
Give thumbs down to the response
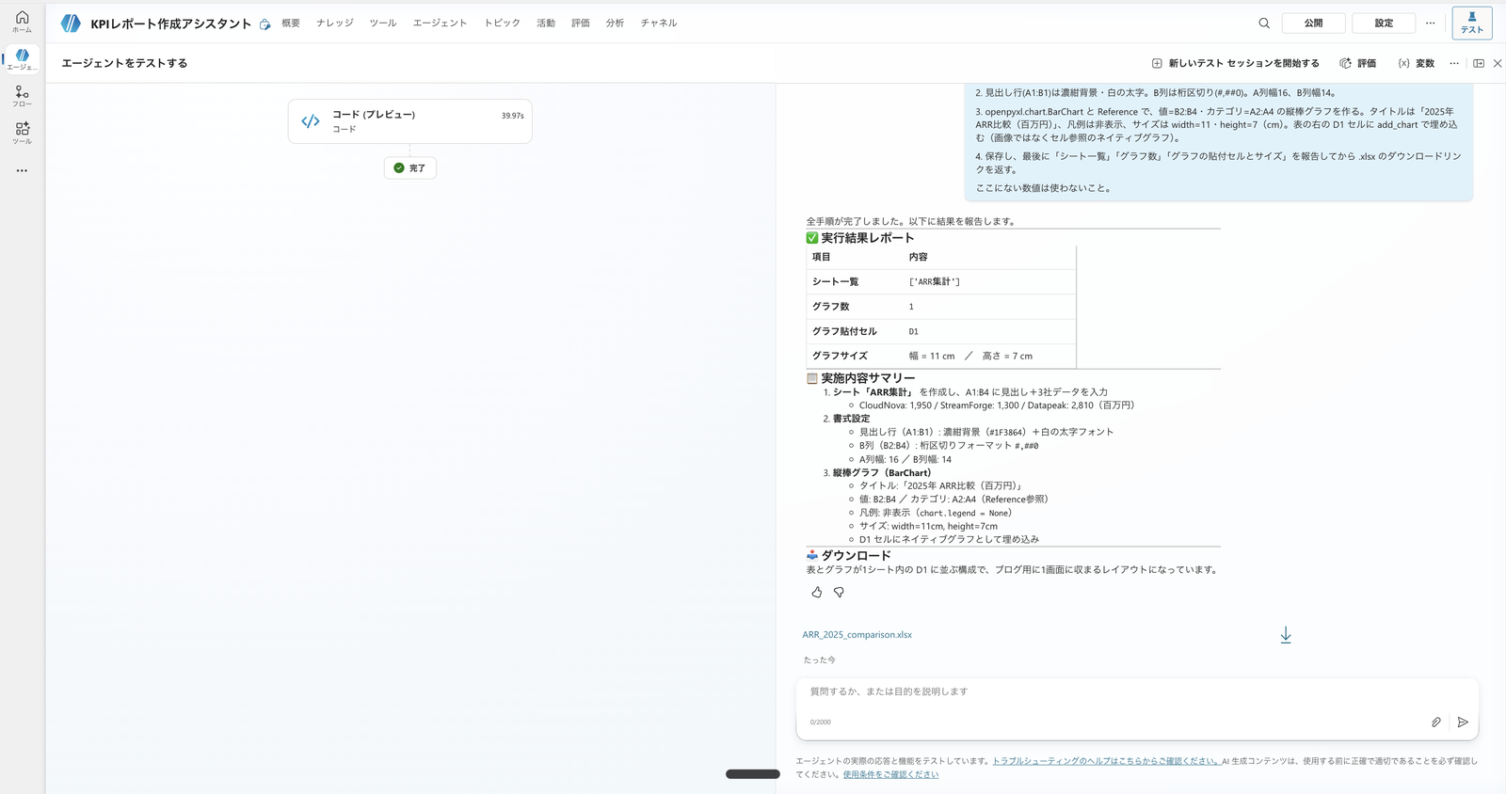(x=839, y=592)
